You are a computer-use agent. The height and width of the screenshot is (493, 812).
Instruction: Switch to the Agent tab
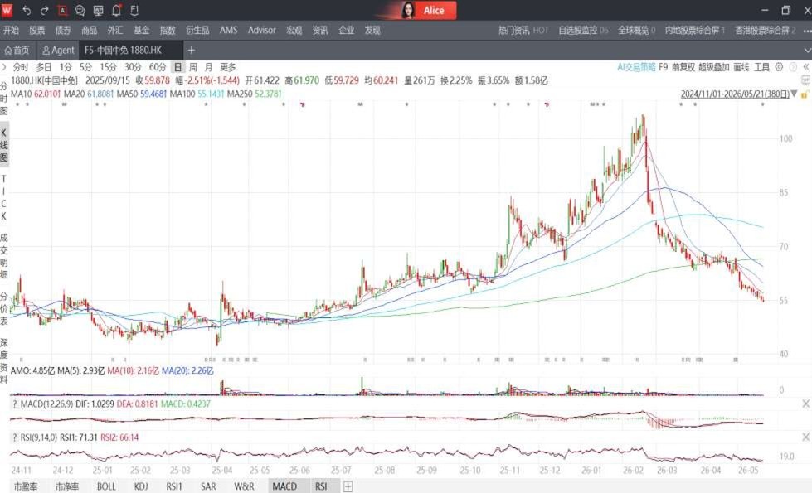pyautogui.click(x=58, y=51)
